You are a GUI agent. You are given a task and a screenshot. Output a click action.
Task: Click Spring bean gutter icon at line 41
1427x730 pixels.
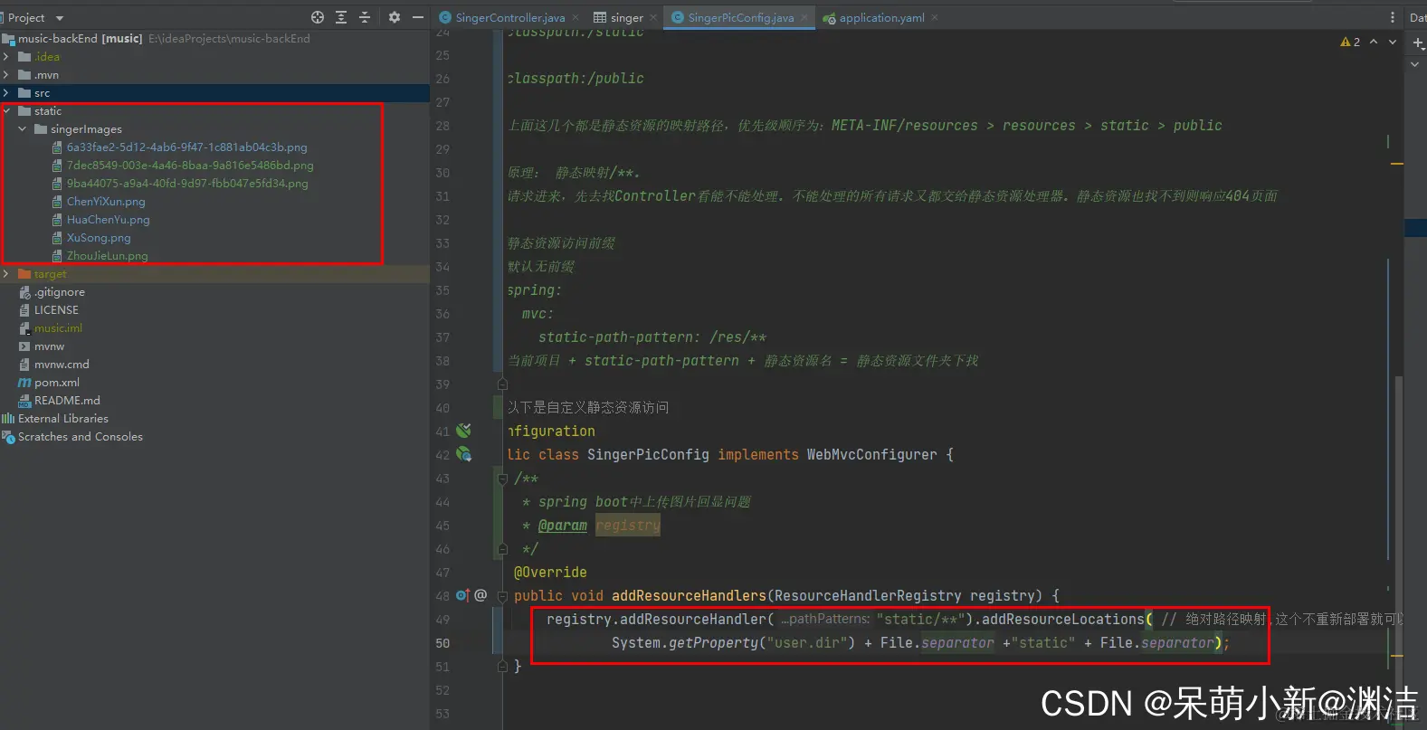[x=463, y=431]
